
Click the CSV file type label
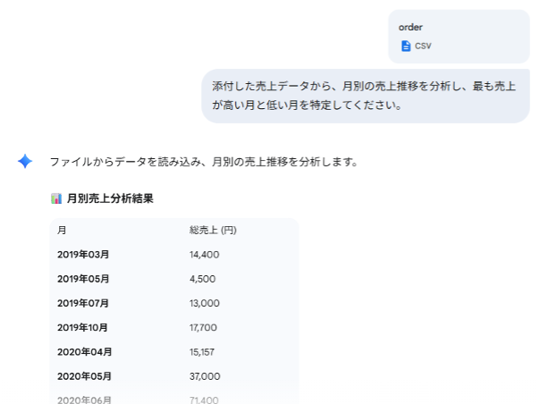pyautogui.click(x=423, y=46)
